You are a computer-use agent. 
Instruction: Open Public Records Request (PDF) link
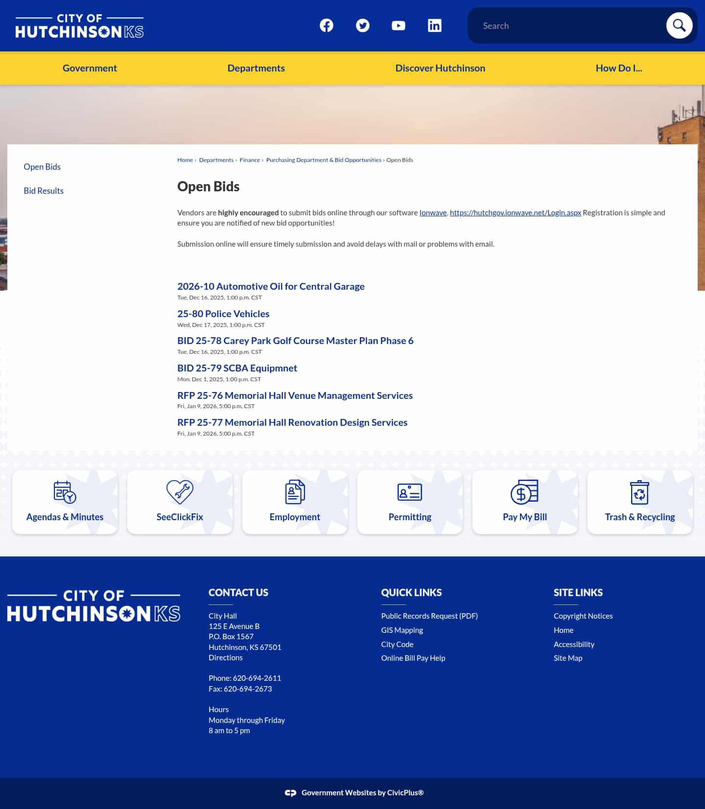[429, 616]
